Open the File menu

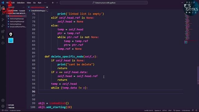[x=8, y=3]
